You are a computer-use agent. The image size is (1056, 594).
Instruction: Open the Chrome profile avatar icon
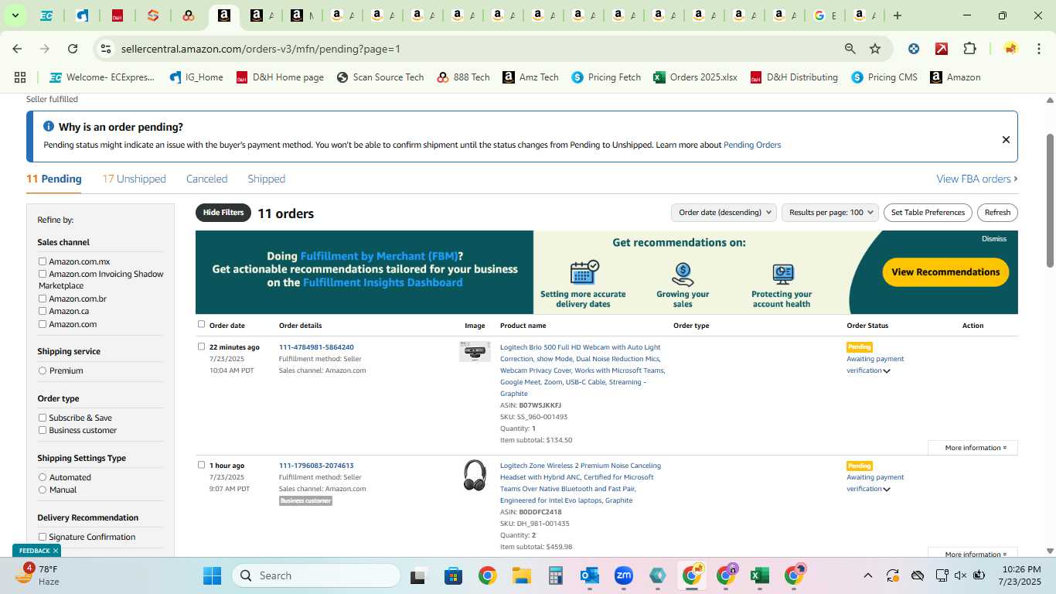pos(1010,49)
